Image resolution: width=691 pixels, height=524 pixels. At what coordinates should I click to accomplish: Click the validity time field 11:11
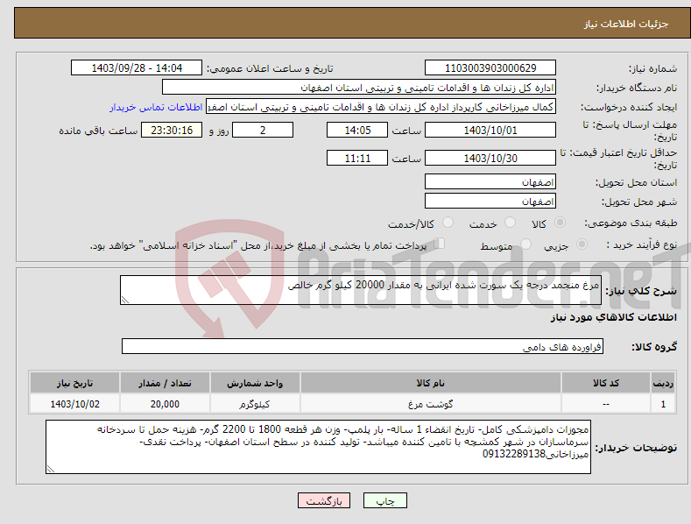(357, 158)
